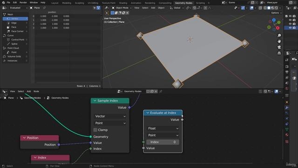Image resolution: width=298 pixels, height=168 pixels.
Task: Open the Options dropdown in viewport
Action: click(x=276, y=13)
